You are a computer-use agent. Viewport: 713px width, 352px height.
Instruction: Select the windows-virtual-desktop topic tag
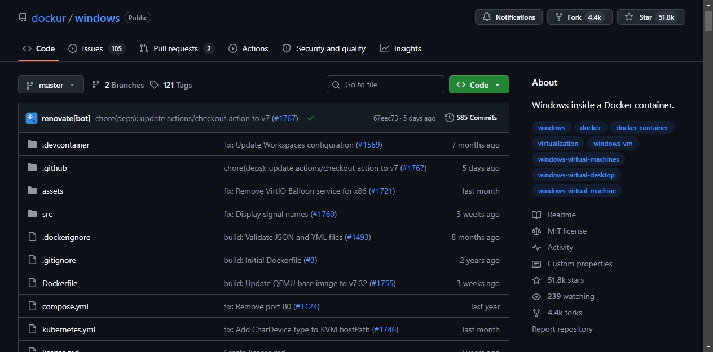tap(576, 175)
